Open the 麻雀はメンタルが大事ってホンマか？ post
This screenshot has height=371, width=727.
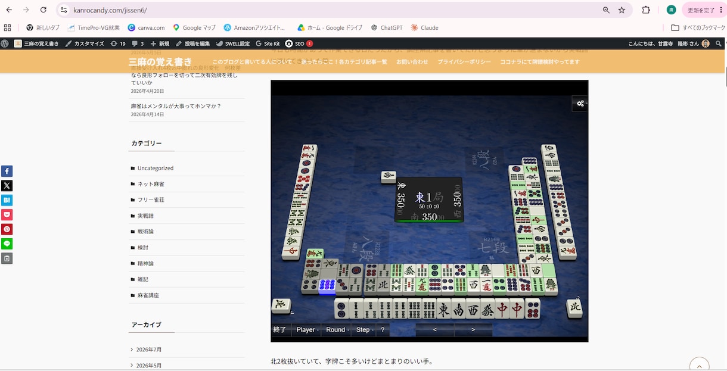176,106
